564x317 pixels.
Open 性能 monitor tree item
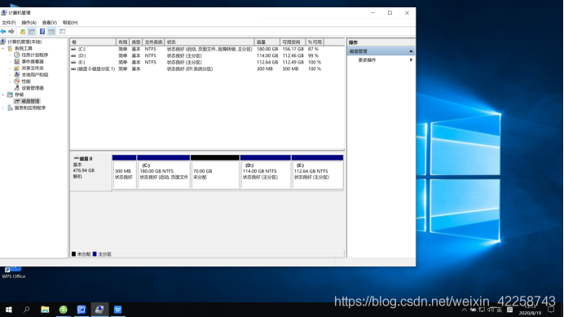coord(26,81)
